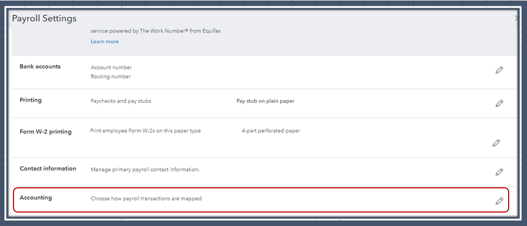Select the Accounting heading
This screenshot has width=527, height=226.
[36, 197]
